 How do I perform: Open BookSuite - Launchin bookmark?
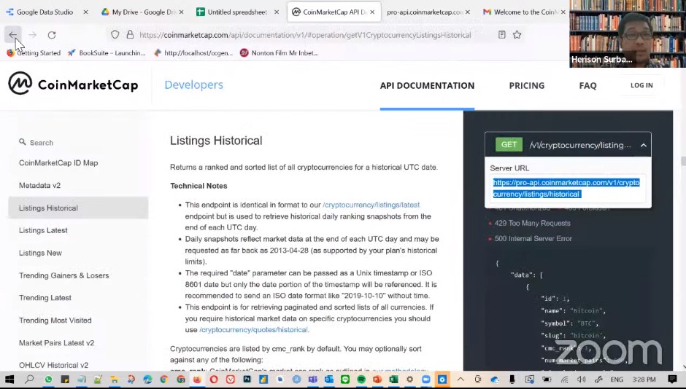point(107,53)
